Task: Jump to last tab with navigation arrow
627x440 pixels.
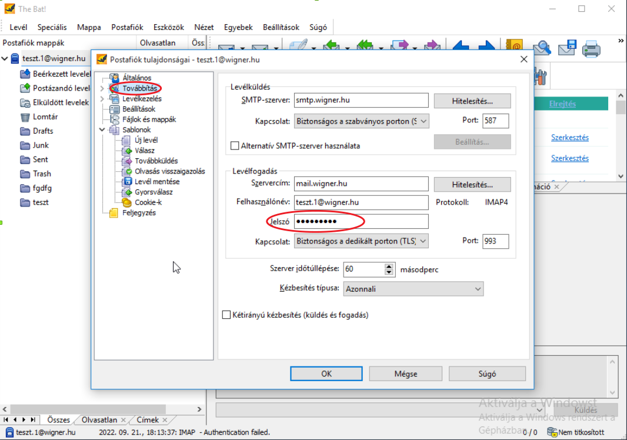Action: [33, 419]
